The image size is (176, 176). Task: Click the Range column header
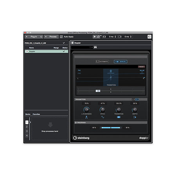[56, 48]
